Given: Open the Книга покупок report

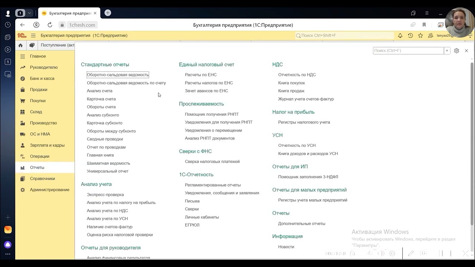Looking at the screenshot, I should (x=292, y=83).
